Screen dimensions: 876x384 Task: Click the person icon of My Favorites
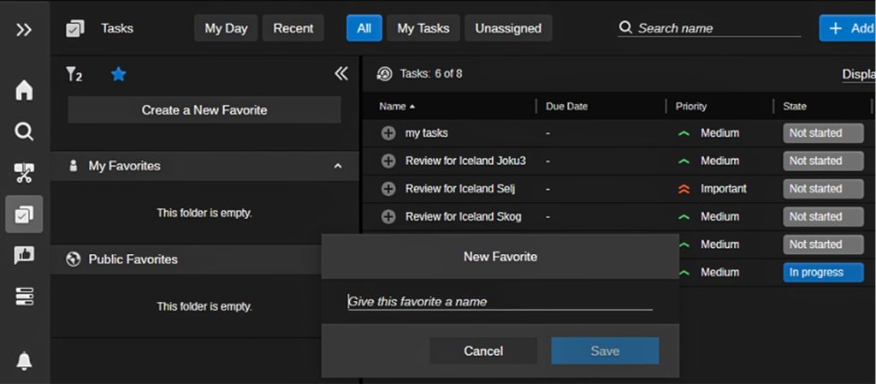click(x=73, y=166)
